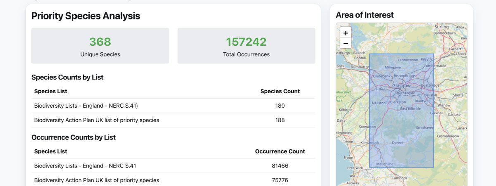This screenshot has height=186, width=496.
Task: Click the Species Counts by List heading
Action: [67, 77]
